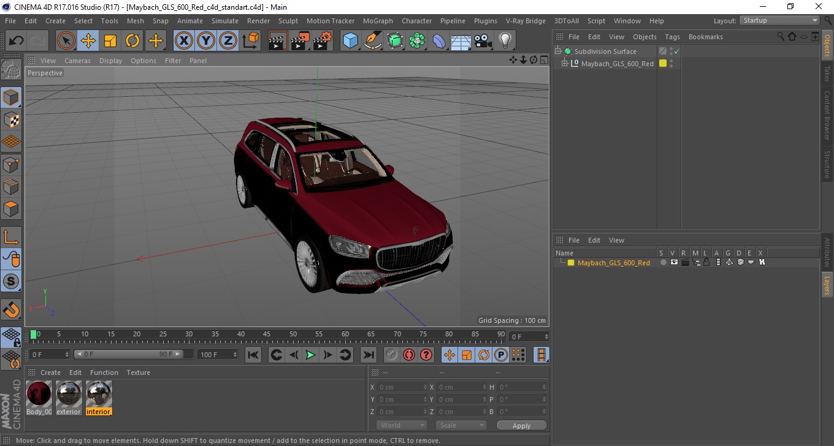
Task: Add a Cube primitive object
Action: pyautogui.click(x=350, y=41)
